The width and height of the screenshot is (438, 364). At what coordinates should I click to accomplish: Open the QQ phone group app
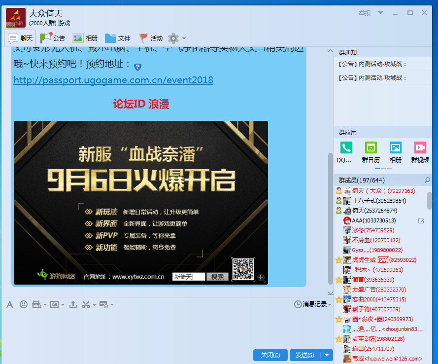pos(346,147)
